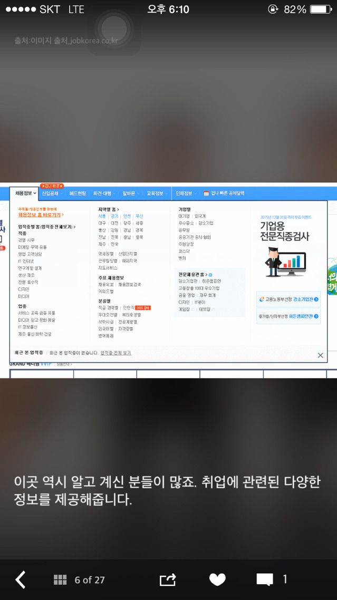Choose the IT·인터넷 job category
The image size is (337, 600).
pyautogui.click(x=26, y=261)
